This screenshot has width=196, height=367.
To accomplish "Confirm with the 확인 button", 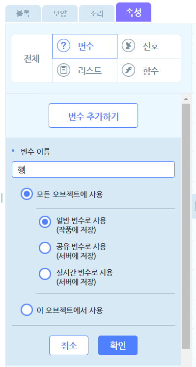I will click(x=118, y=345).
